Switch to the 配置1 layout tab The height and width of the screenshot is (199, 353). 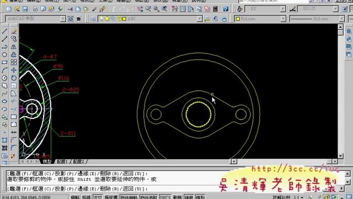(x=62, y=161)
